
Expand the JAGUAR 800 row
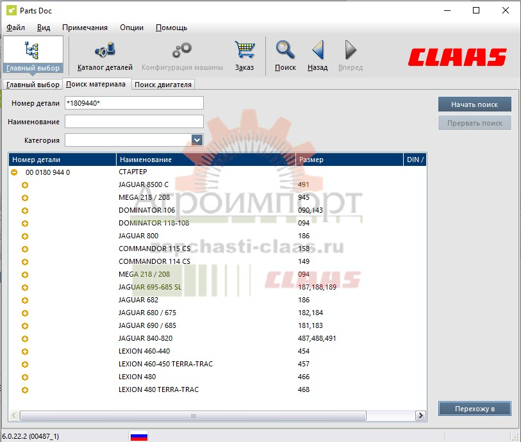coord(25,236)
